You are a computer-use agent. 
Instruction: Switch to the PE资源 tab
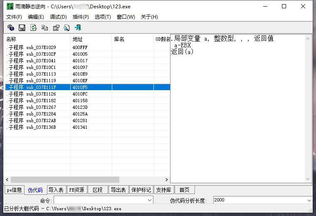[77, 190]
